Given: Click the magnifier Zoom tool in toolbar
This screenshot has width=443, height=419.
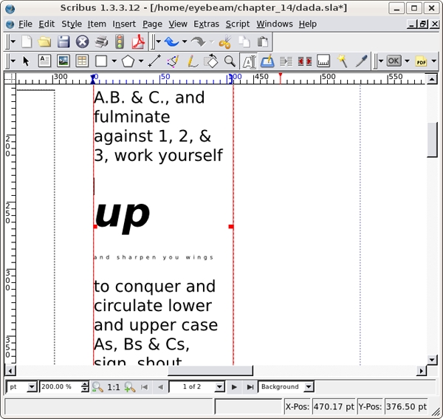Looking at the screenshot, I should [230, 61].
